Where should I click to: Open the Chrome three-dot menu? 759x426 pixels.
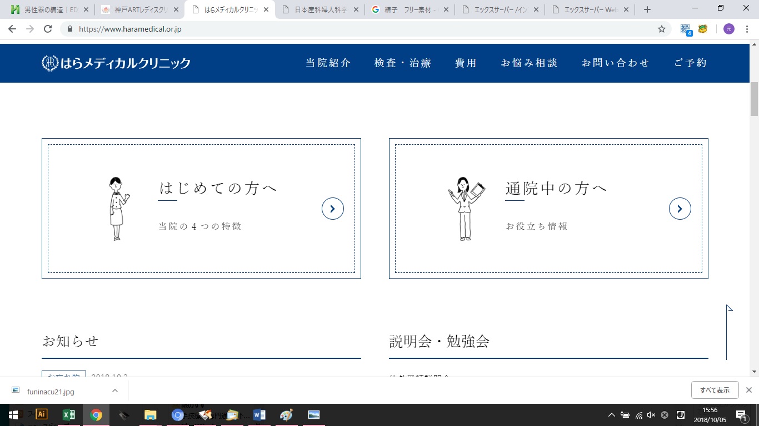point(747,29)
